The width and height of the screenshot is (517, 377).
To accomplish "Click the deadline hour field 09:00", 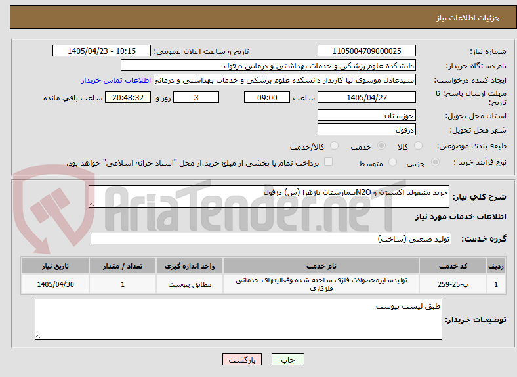I will (x=267, y=97).
